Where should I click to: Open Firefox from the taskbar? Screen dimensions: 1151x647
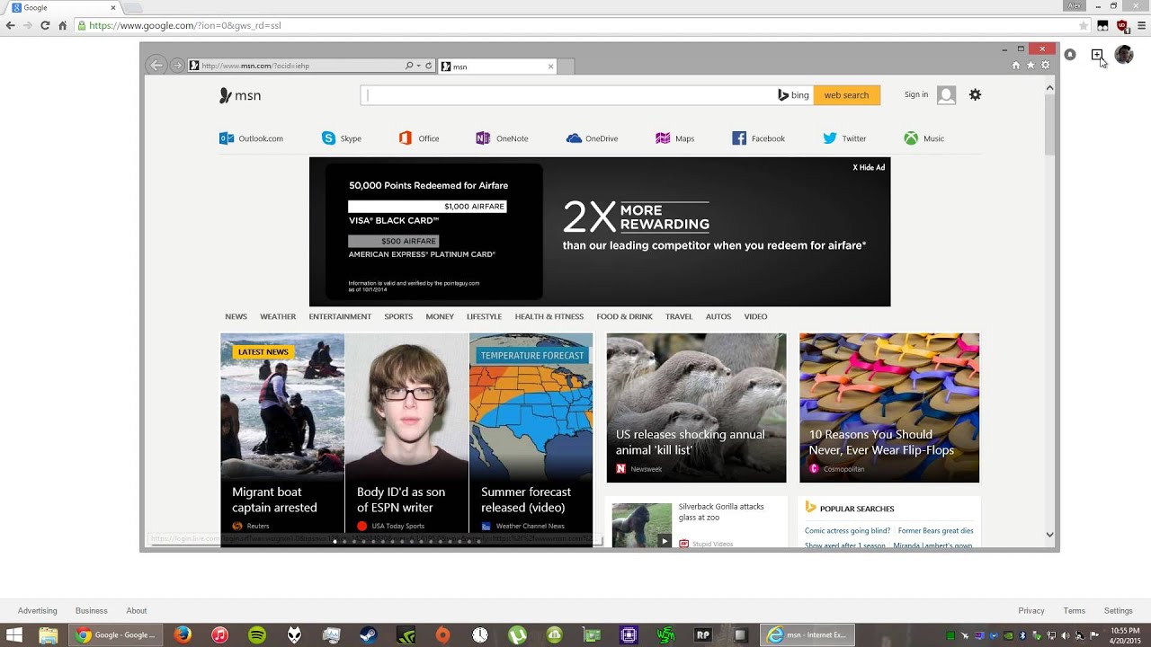(x=183, y=635)
